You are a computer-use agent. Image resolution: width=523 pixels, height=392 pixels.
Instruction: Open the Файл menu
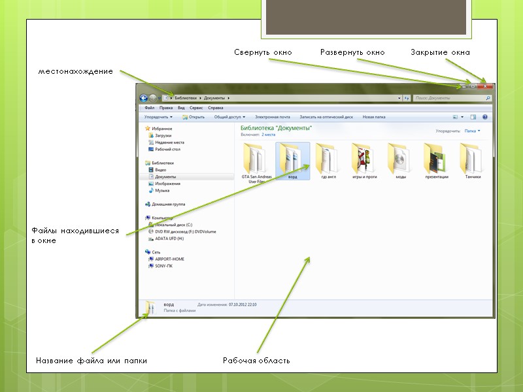(x=150, y=108)
